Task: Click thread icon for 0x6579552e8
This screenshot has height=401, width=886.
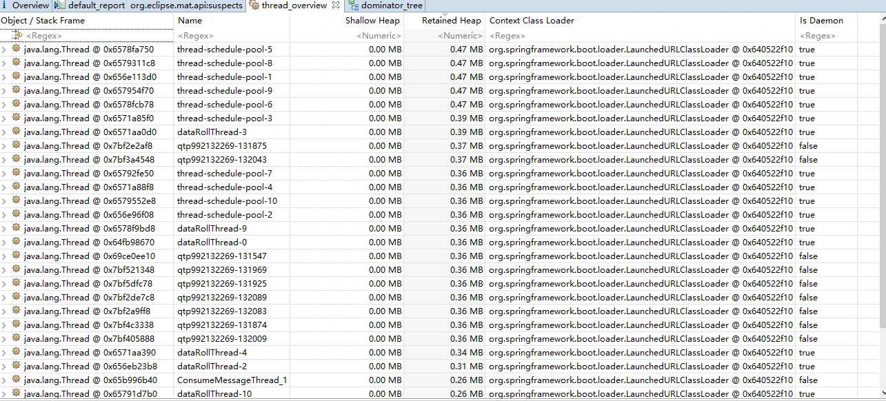Action: [16, 200]
